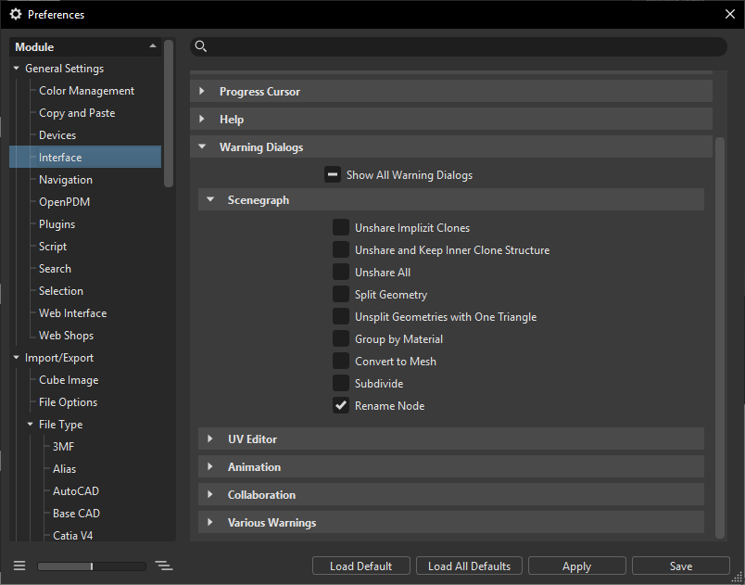Click the Preferences gear icon in title bar
The width and height of the screenshot is (745, 585).
click(16, 15)
